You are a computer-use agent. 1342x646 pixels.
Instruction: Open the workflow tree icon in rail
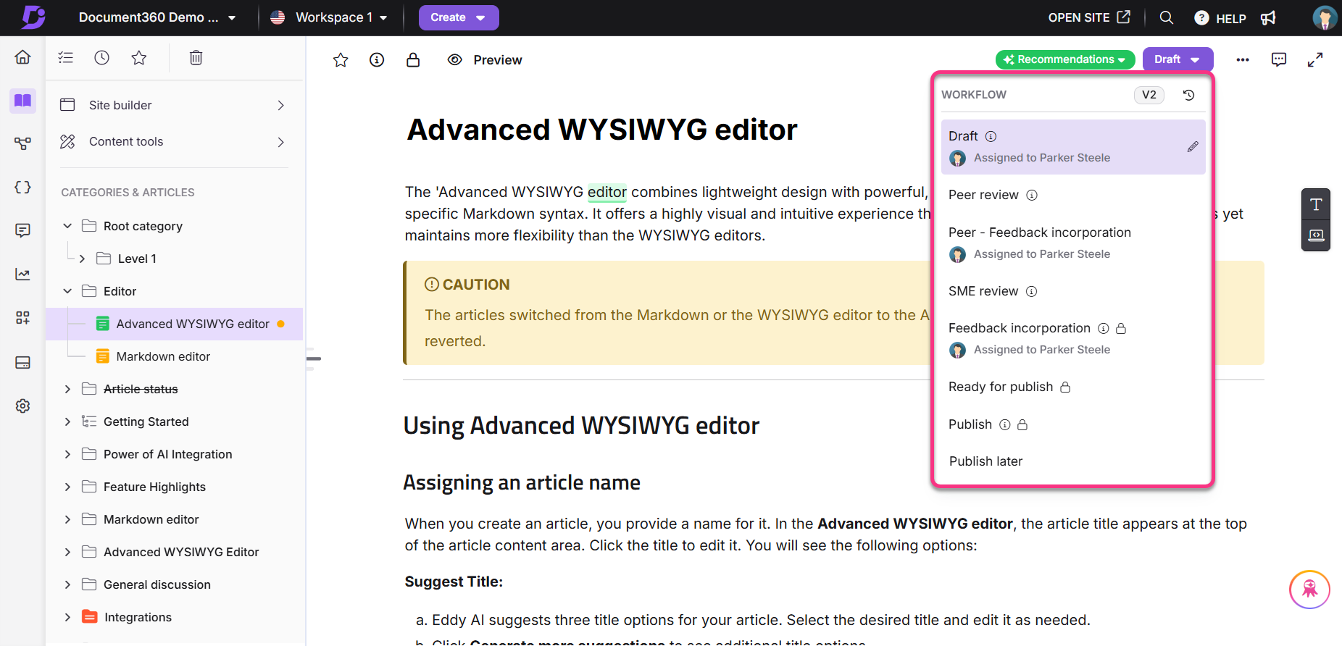click(22, 143)
